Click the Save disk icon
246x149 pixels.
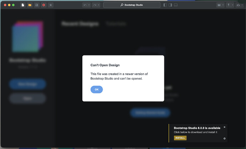(37, 5)
